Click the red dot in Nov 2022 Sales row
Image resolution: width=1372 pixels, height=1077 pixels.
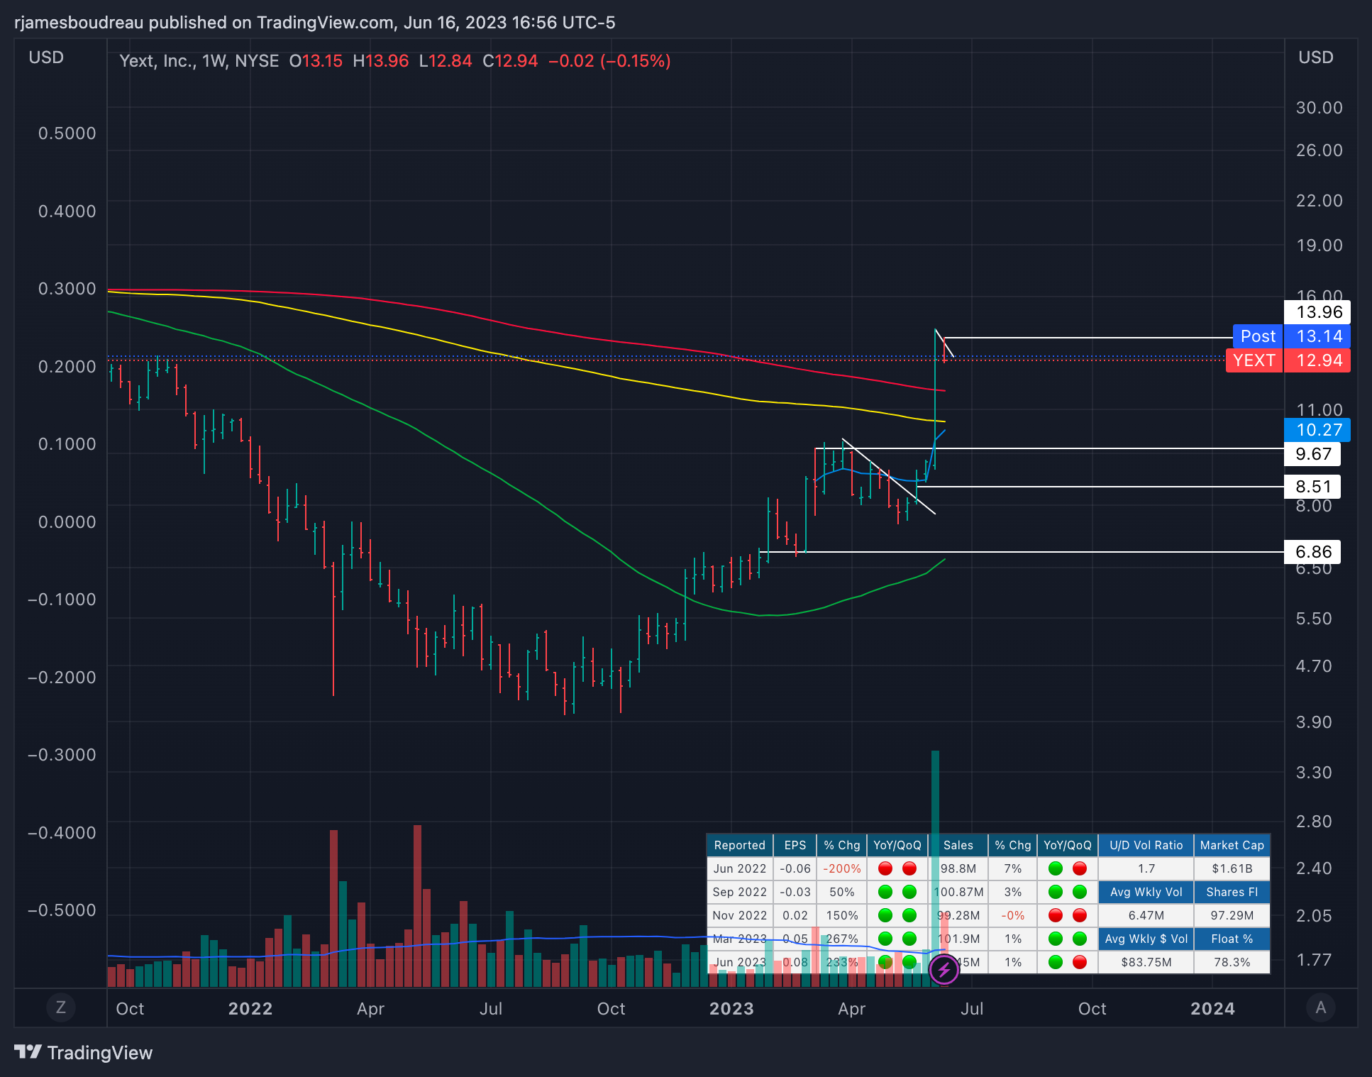1056,915
